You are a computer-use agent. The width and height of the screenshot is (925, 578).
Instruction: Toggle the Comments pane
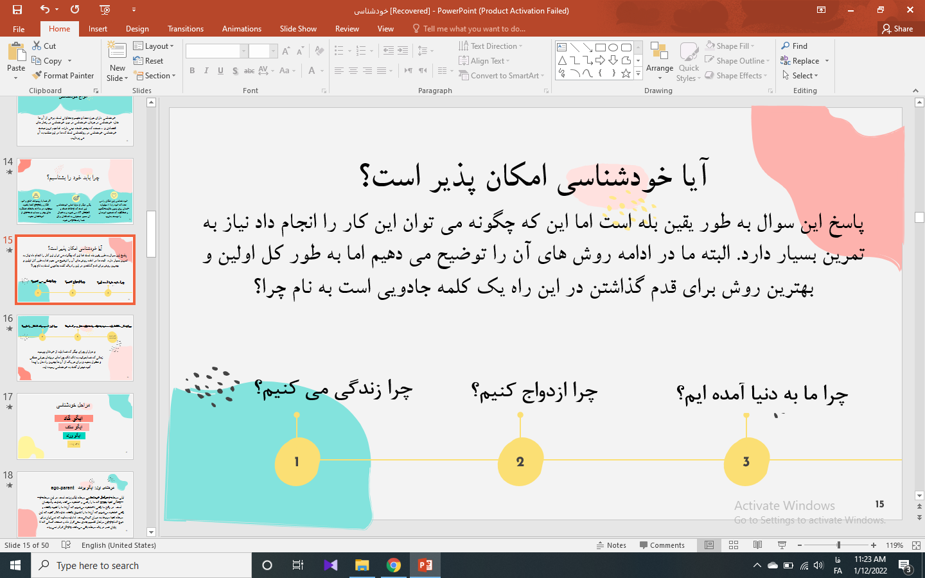click(662, 545)
